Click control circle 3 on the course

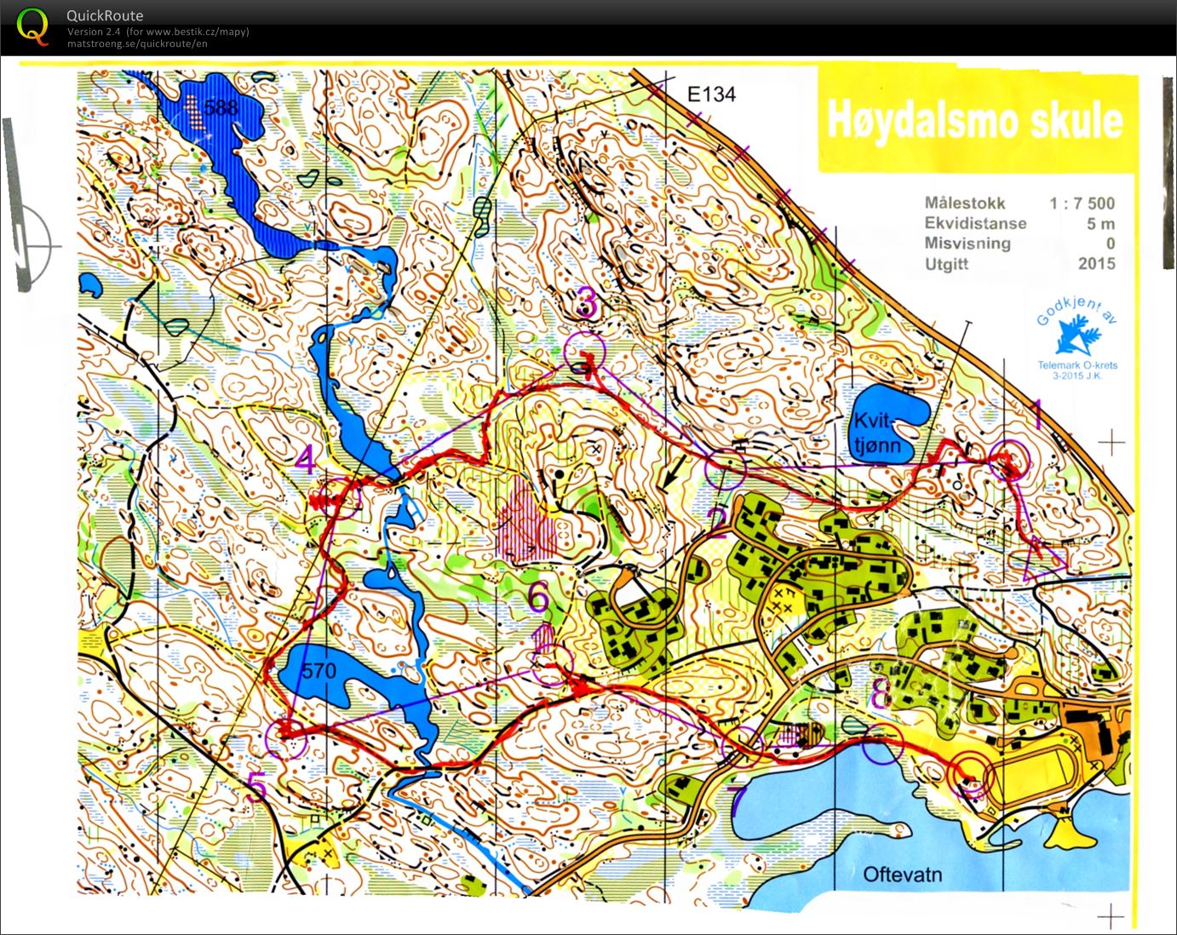tap(584, 350)
